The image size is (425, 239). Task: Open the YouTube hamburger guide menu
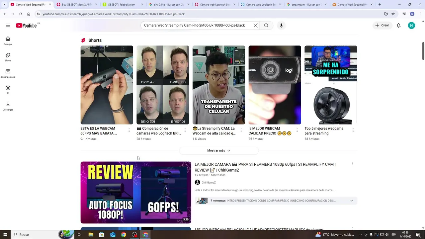(8, 26)
